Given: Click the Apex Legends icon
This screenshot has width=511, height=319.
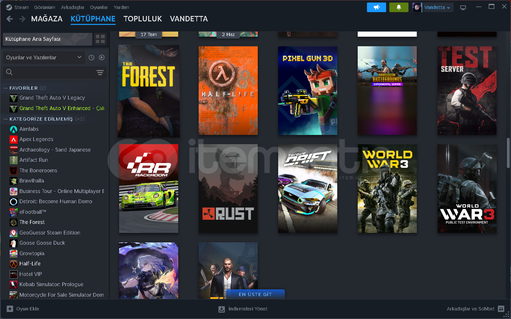Looking at the screenshot, I should point(13,139).
